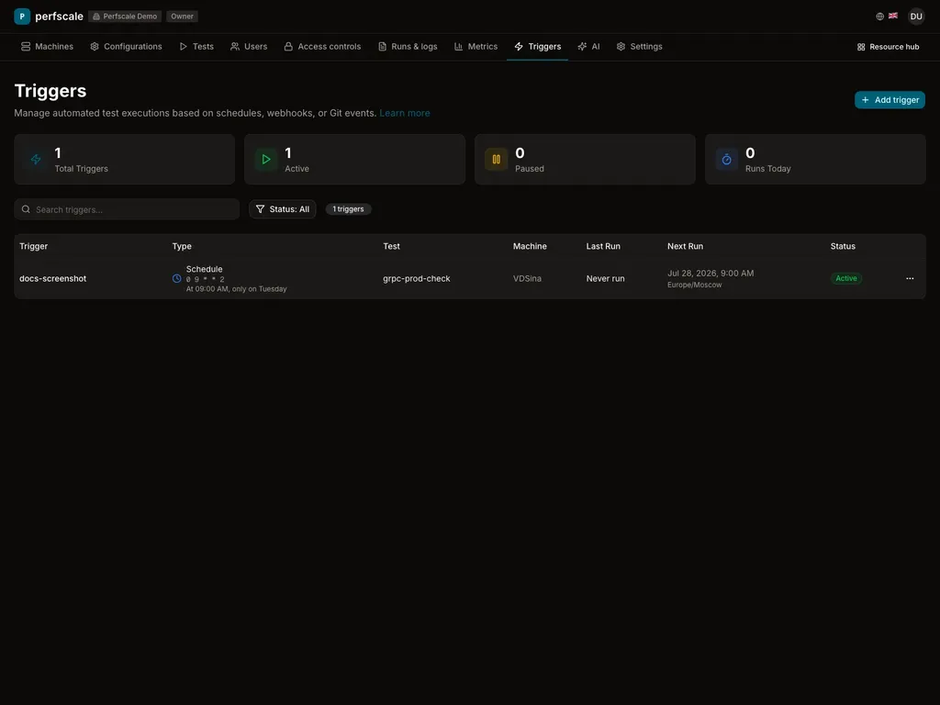Open the language globe selector icon
This screenshot has height=705, width=940.
[879, 17]
